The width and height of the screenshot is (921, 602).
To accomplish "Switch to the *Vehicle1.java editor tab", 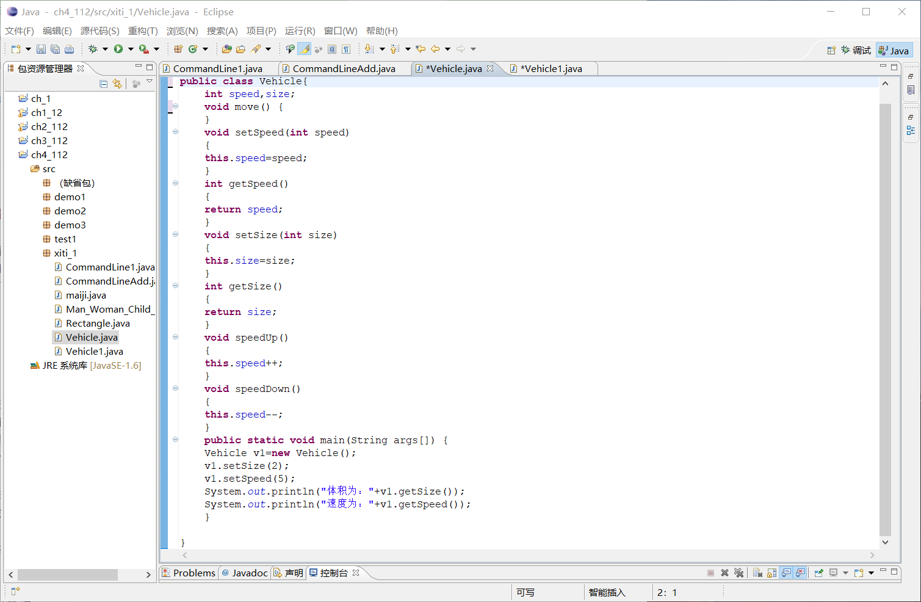I will click(551, 68).
